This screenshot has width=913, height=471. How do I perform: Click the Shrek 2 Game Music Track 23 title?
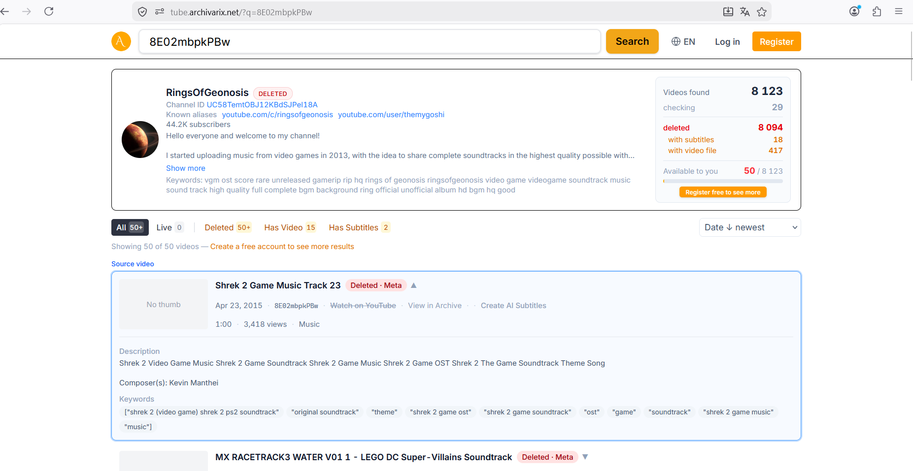click(x=278, y=285)
